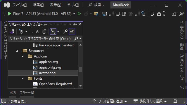The height and width of the screenshot is (105, 187).
Task: Click the Solution Explorer scrollbar up arrow
Action: coord(81,45)
